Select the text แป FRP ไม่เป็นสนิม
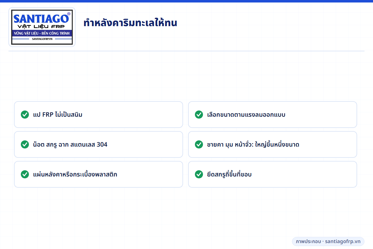 [x=58, y=115]
